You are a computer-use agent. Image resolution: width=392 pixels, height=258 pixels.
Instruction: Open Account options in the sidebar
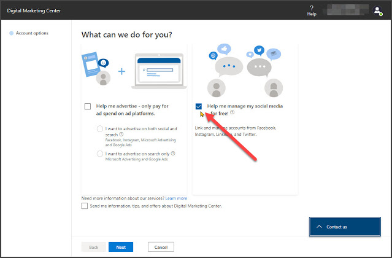click(x=32, y=33)
